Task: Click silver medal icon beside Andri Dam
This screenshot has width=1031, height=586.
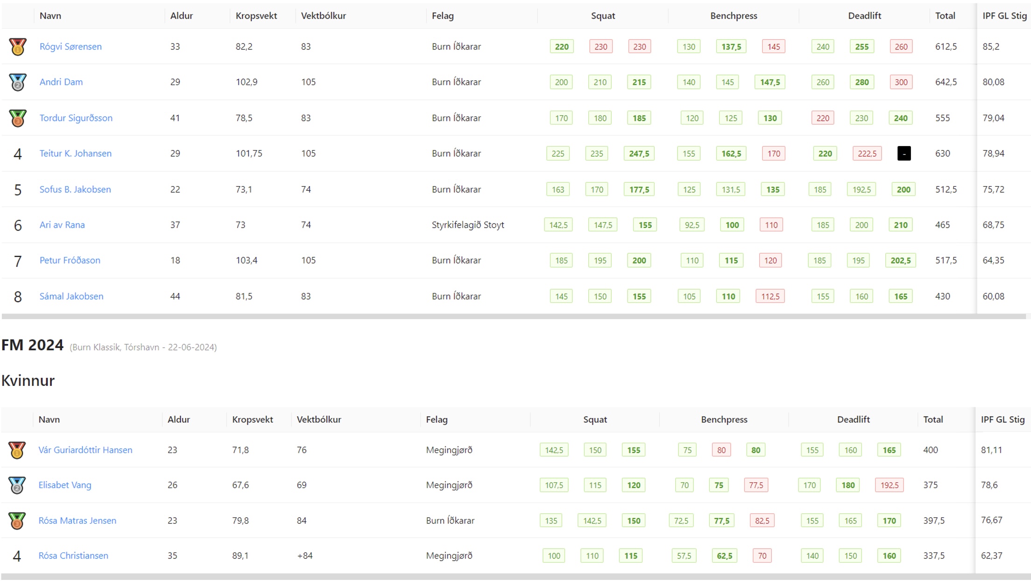Action: (18, 82)
